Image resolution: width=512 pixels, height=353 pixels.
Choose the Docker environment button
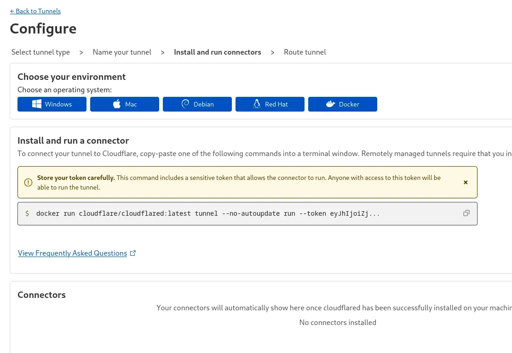343,104
